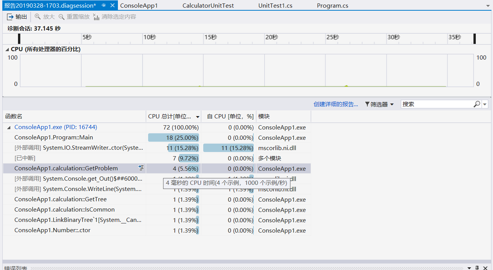Click the 创建详细的报告 link
Image resolution: width=493 pixels, height=270 pixels.
click(336, 104)
